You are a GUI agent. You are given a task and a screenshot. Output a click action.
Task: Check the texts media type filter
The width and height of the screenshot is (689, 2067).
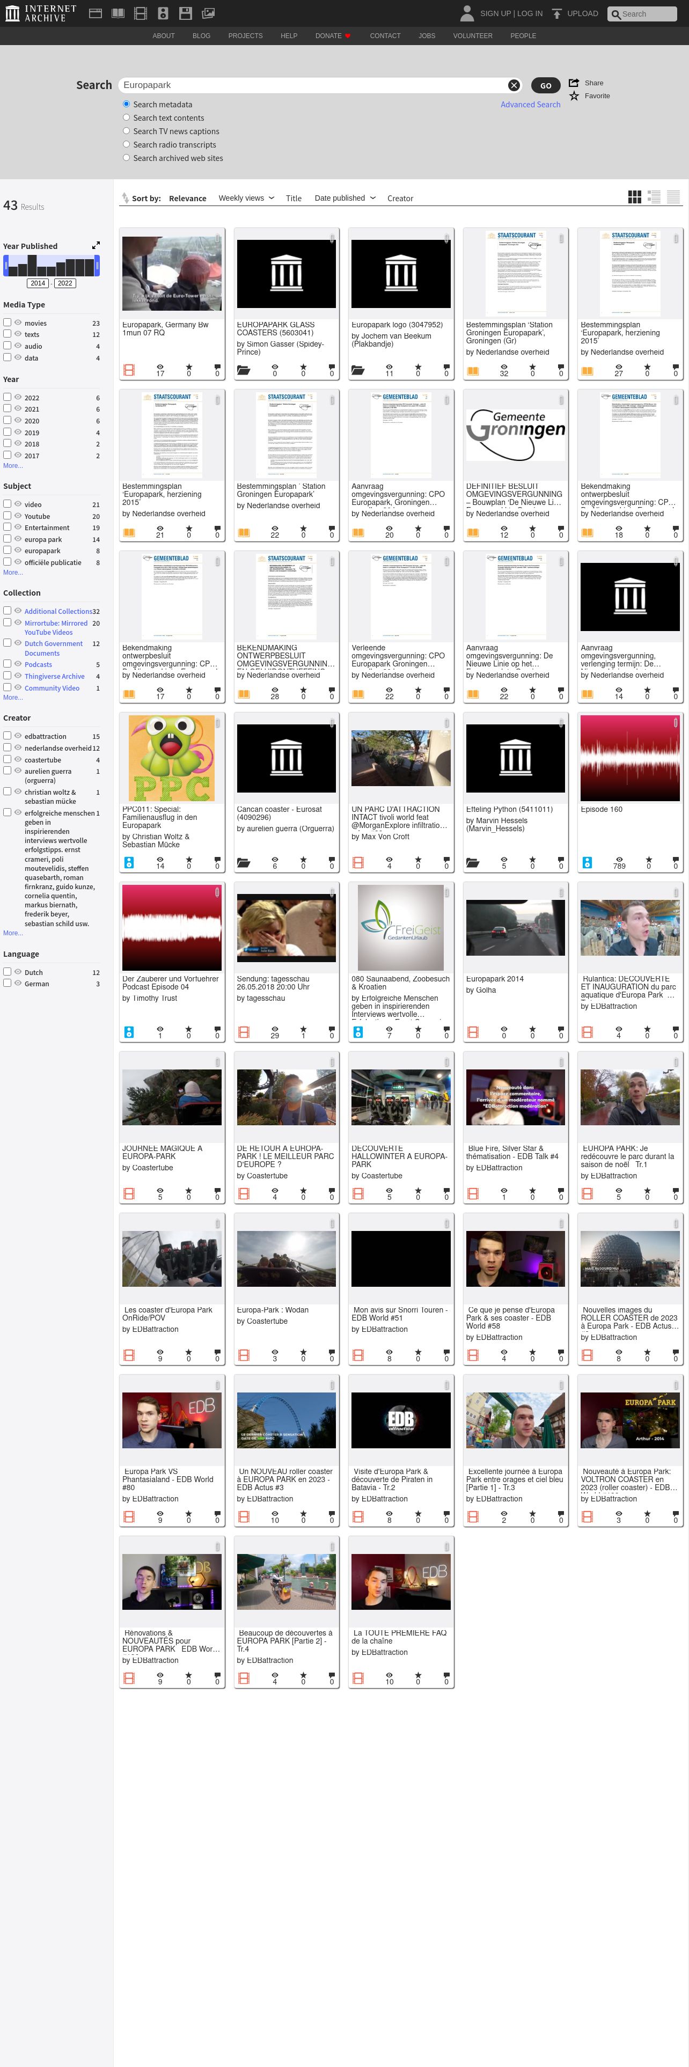7,334
